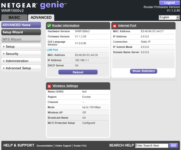Open the Internet Port link
This screenshot has height=150, width=181.
[127, 26]
